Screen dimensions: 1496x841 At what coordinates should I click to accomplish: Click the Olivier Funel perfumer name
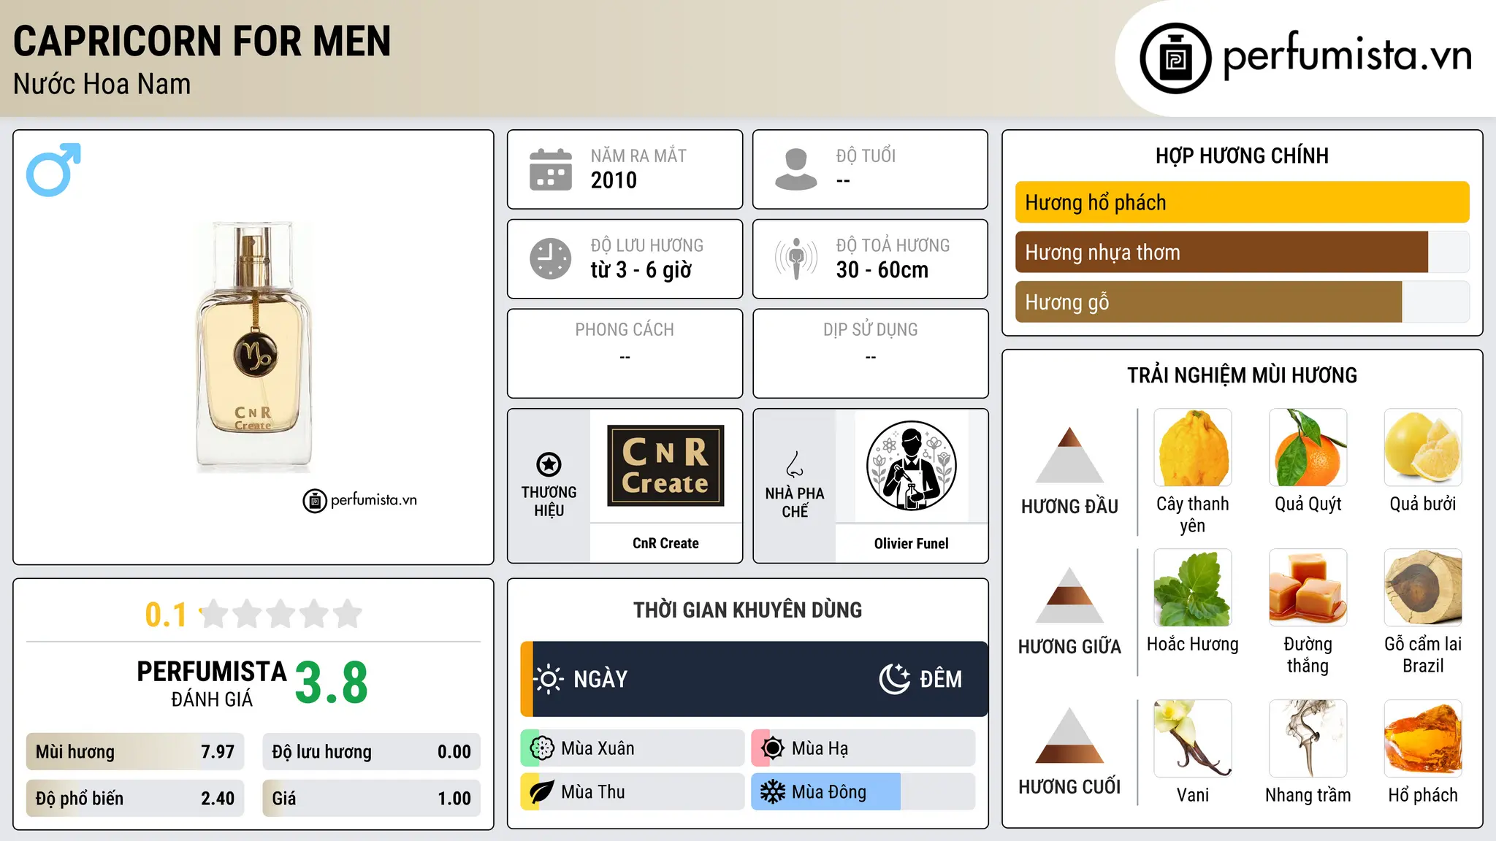[x=911, y=543]
